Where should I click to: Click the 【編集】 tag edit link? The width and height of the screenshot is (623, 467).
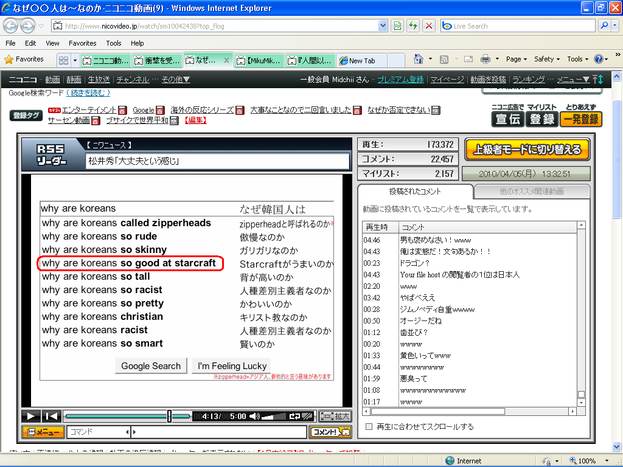click(195, 120)
